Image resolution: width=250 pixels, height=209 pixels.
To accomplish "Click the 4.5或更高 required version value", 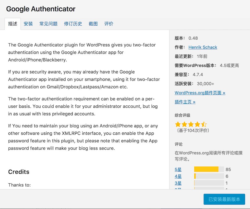I will point(229,65).
